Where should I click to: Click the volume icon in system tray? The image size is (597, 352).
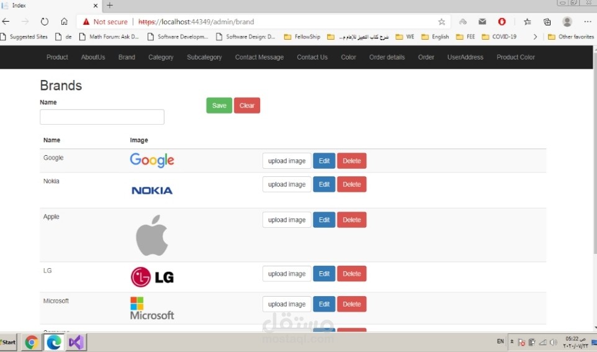(x=553, y=342)
